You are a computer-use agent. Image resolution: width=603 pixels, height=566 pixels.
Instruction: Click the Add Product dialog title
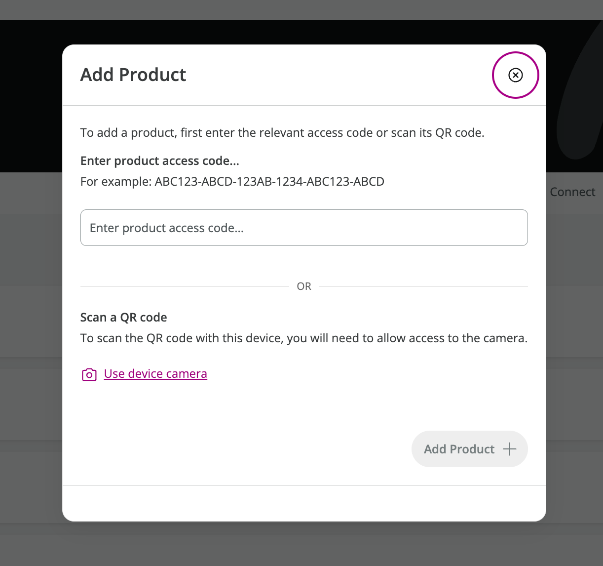point(133,75)
